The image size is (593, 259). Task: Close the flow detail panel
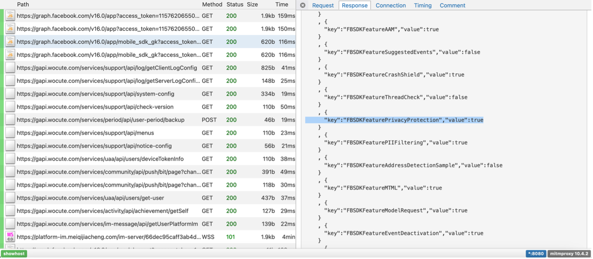(303, 5)
